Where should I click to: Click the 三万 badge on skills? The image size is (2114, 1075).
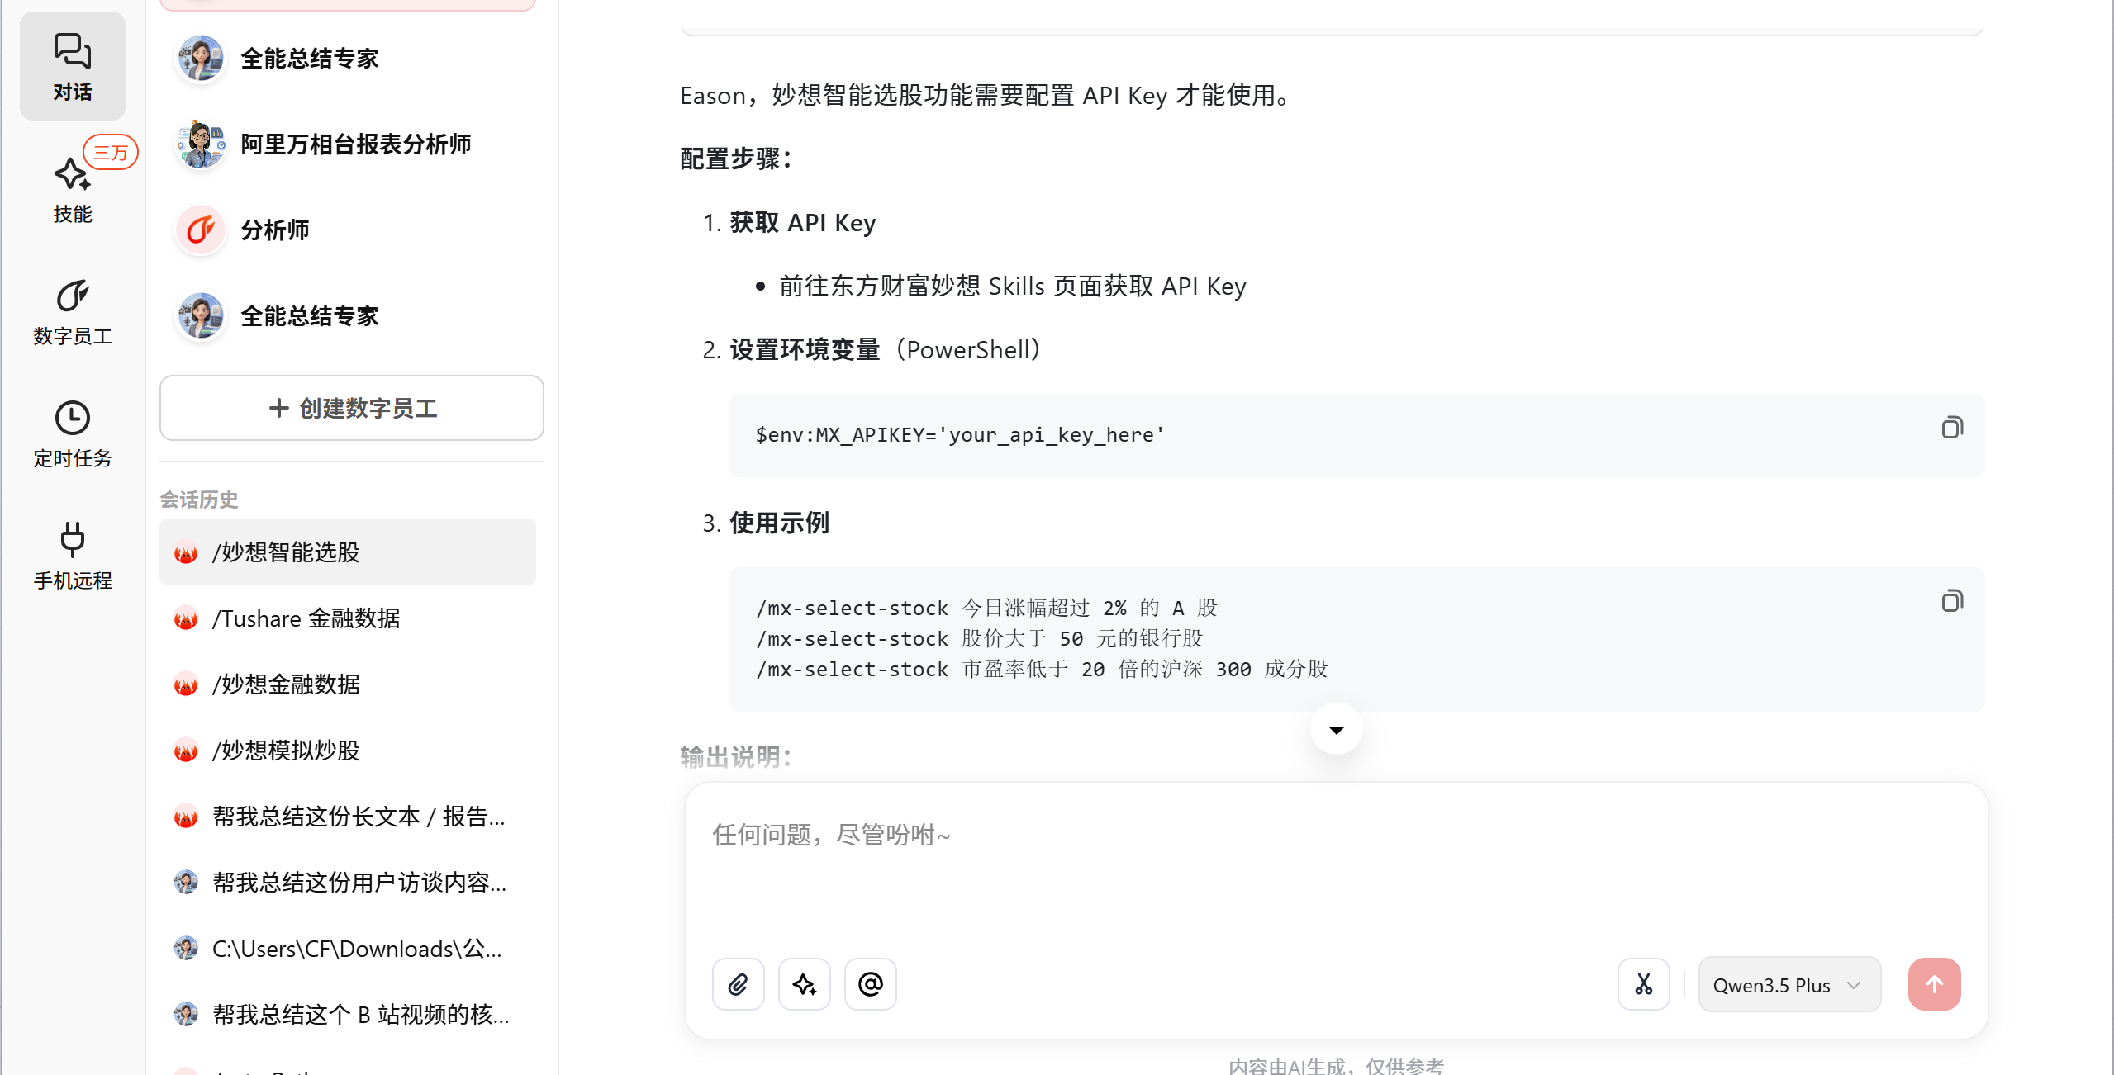(111, 152)
